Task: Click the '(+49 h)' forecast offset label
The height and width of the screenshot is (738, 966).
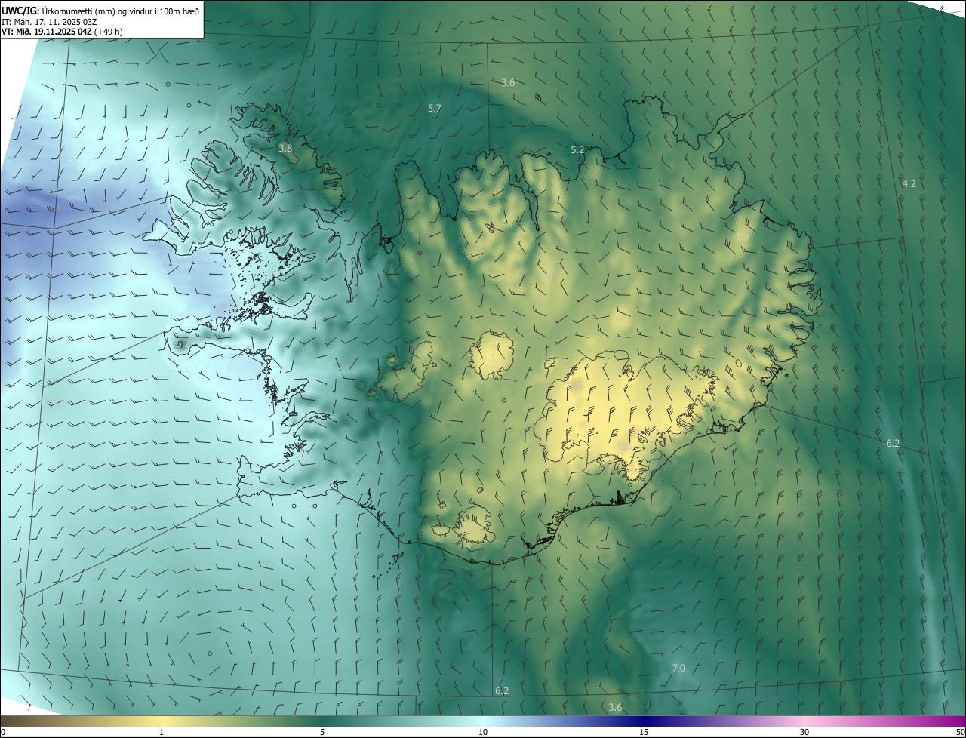Action: pos(109,32)
